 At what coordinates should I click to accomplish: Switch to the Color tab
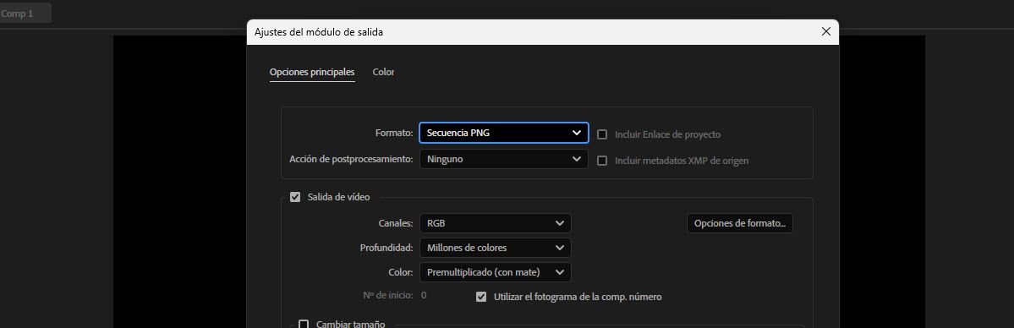383,72
